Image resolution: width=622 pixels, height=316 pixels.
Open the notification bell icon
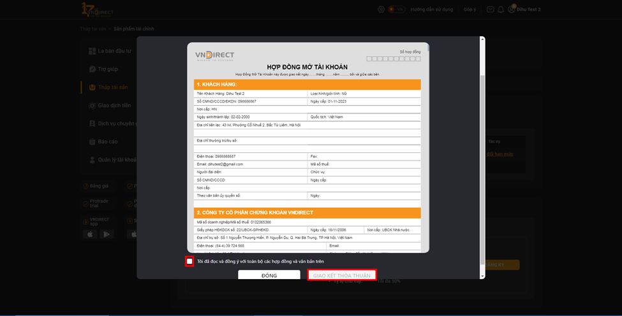501,9
